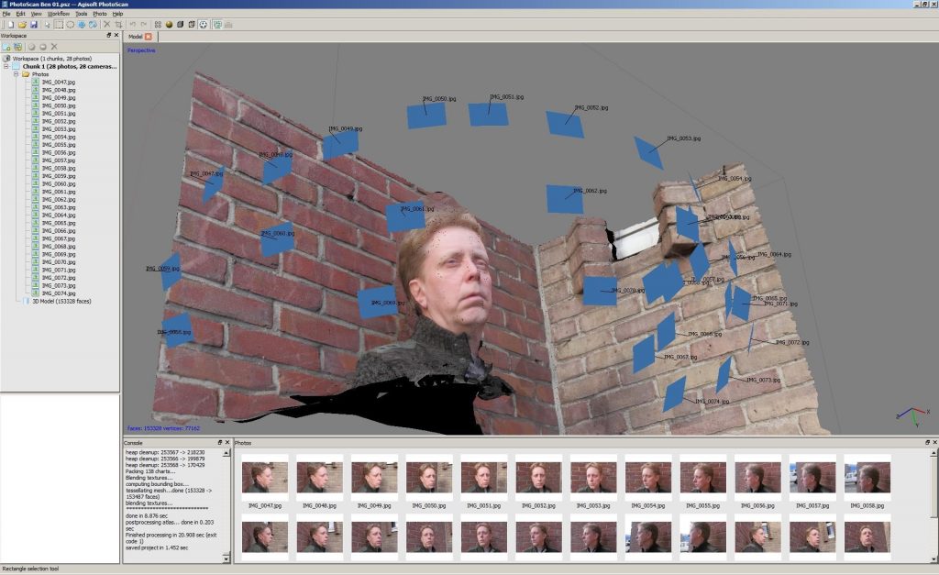Select the rectangle selection tool

pos(59,24)
